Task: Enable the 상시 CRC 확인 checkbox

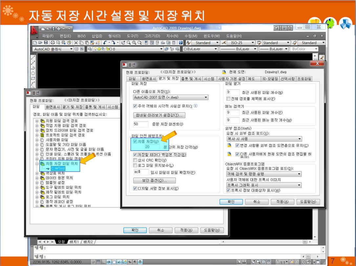Action: point(135,160)
